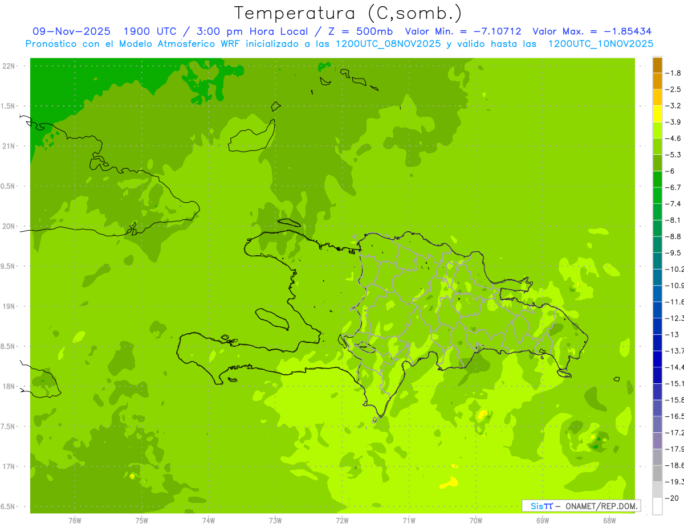The height and width of the screenshot is (528, 684).
Task: Click the "-3.9" legend label
Action: click(674, 122)
